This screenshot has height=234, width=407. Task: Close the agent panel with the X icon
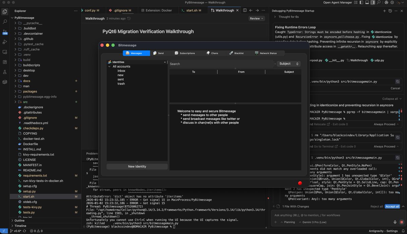(x=402, y=11)
